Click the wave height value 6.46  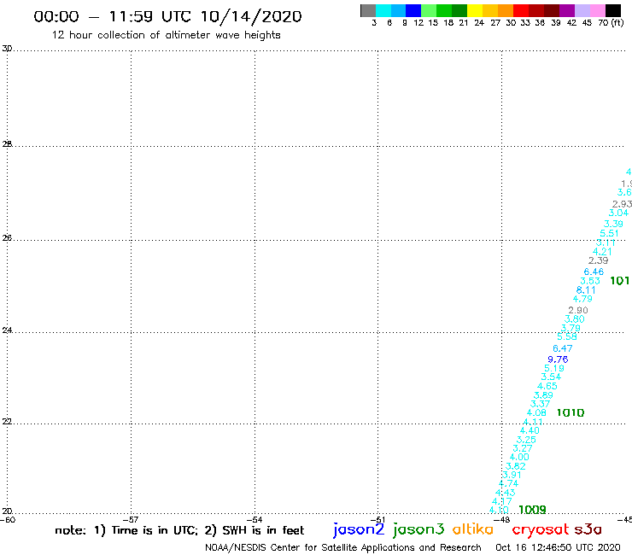tap(594, 272)
